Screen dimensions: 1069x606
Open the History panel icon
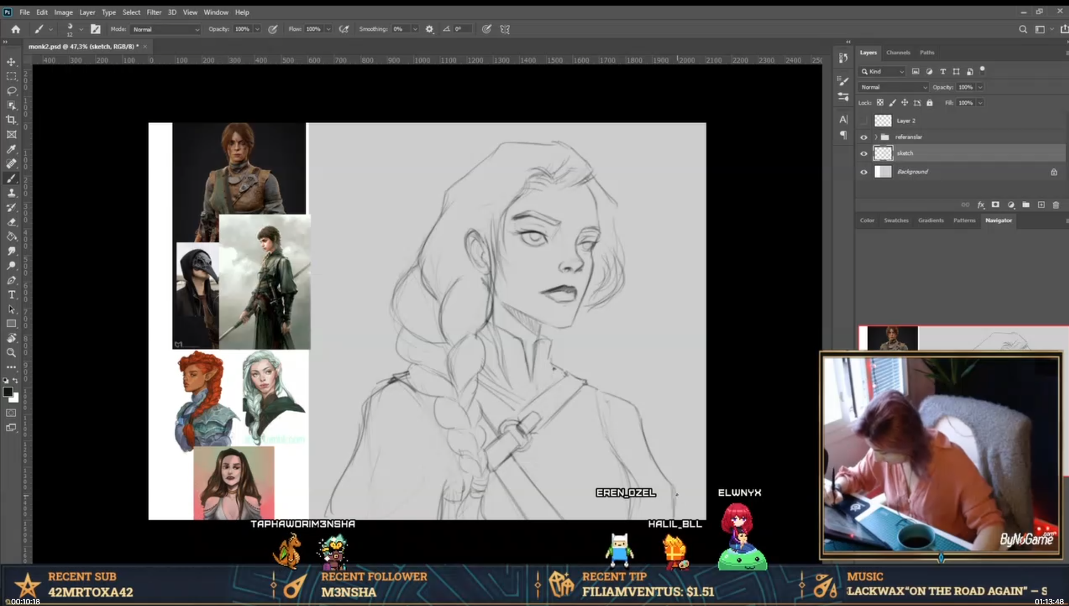coord(843,58)
